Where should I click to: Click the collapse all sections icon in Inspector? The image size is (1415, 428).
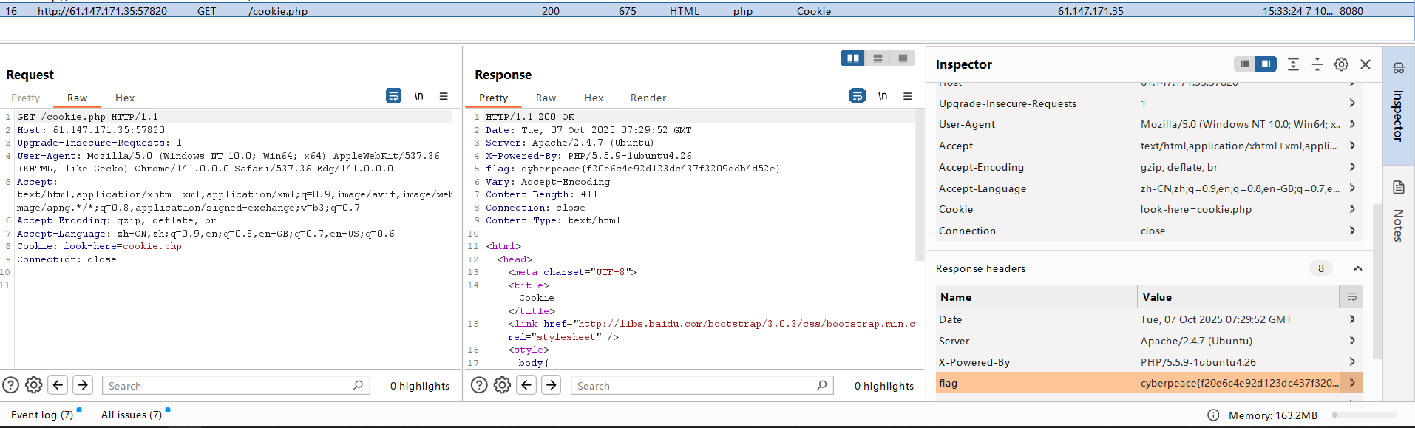tap(1317, 64)
